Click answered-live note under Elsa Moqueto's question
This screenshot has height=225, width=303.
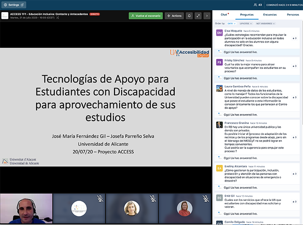click(x=257, y=52)
